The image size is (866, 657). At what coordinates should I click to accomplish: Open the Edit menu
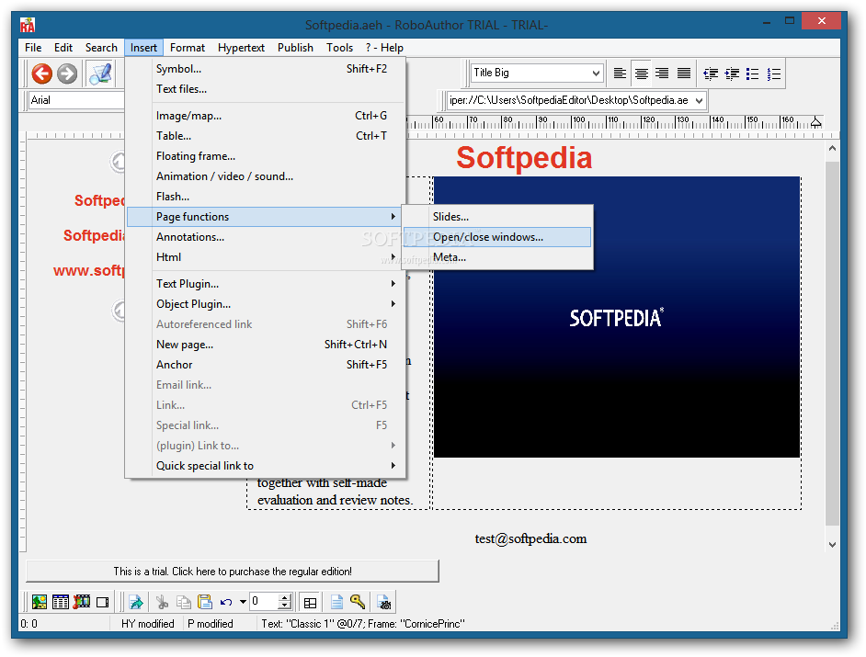coord(63,48)
